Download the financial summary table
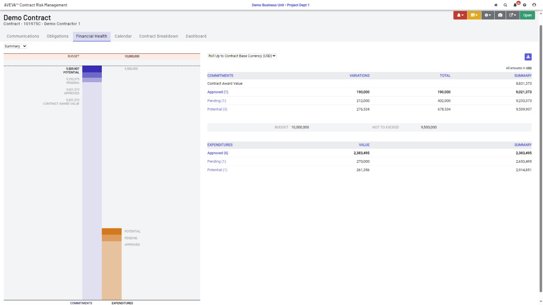 tap(528, 57)
